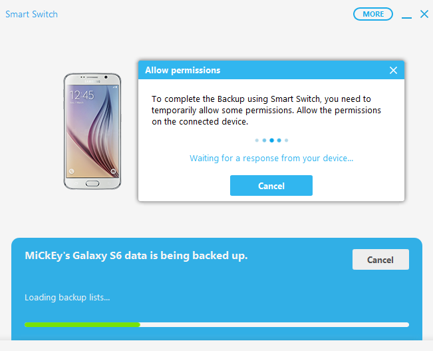Click the data is being backed up heading
Screen dimensions: 433x351
pyautogui.click(x=136, y=256)
